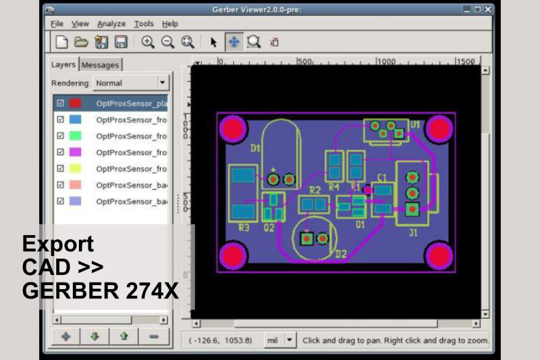Open the mil units dropdown
This screenshot has width=540, height=360.
[290, 340]
